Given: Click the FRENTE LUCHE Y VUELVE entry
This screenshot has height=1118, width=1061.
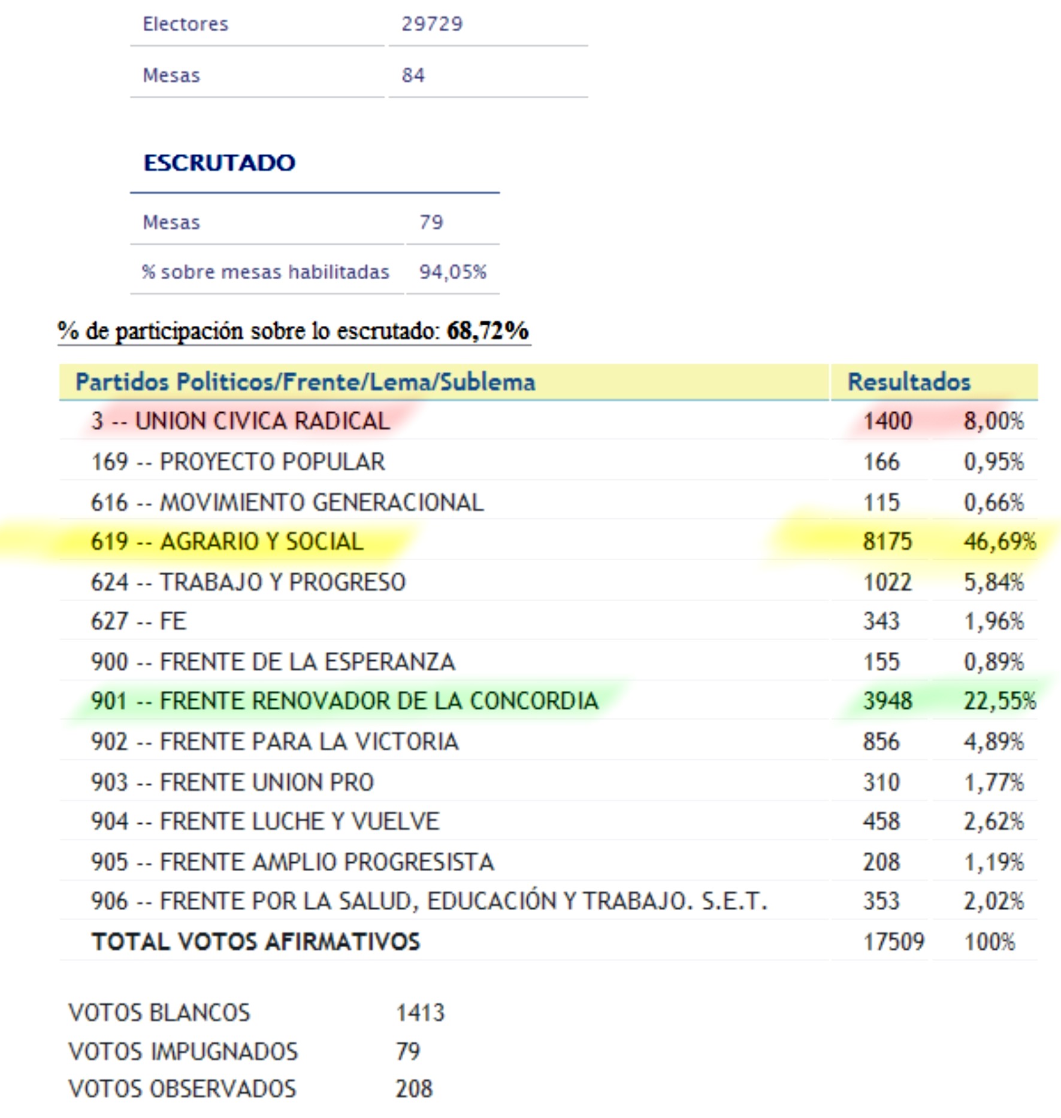Looking at the screenshot, I should tap(265, 821).
